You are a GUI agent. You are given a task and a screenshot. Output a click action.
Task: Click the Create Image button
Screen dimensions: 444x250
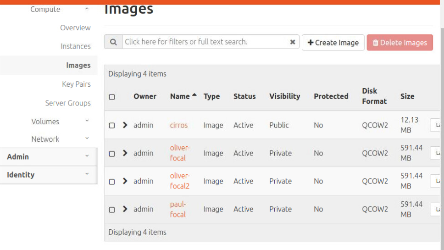pos(333,43)
